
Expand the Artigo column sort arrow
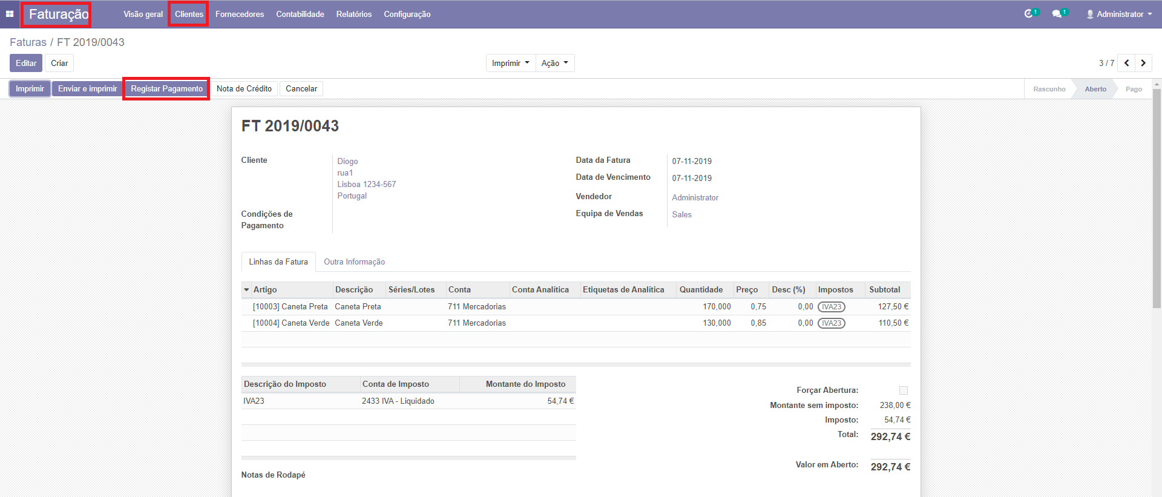point(246,290)
